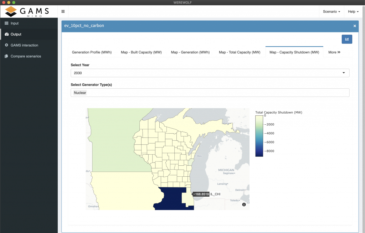
Task: Open Compare scenarios view
Action: click(29, 56)
